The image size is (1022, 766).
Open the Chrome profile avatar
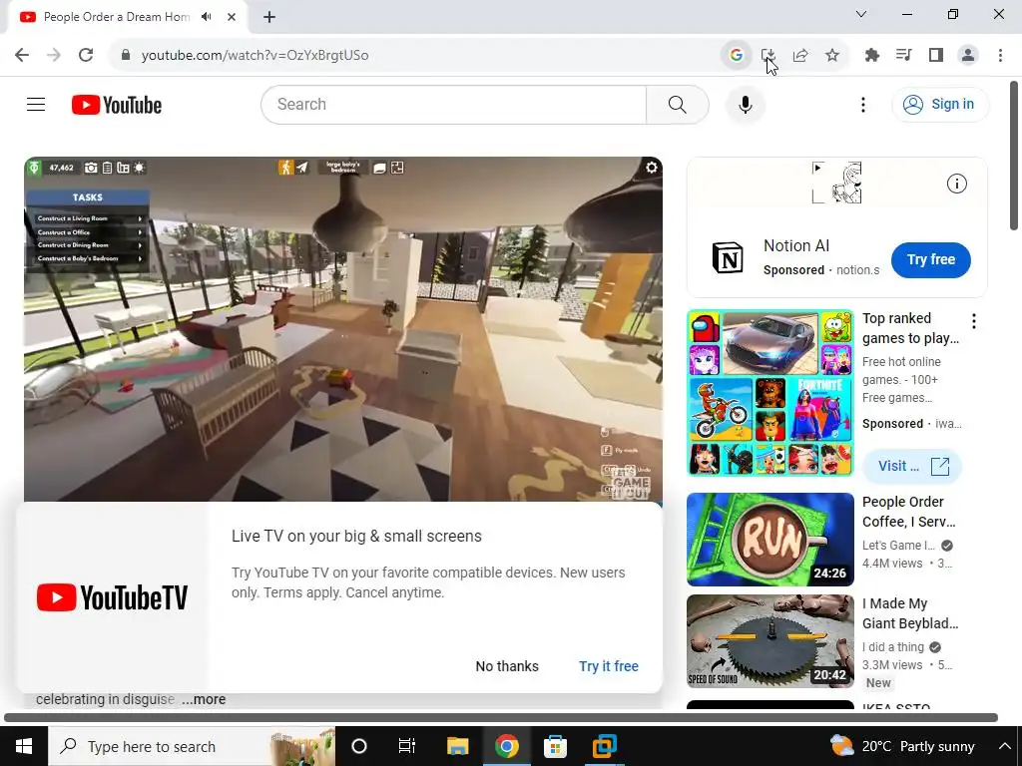pos(968,55)
